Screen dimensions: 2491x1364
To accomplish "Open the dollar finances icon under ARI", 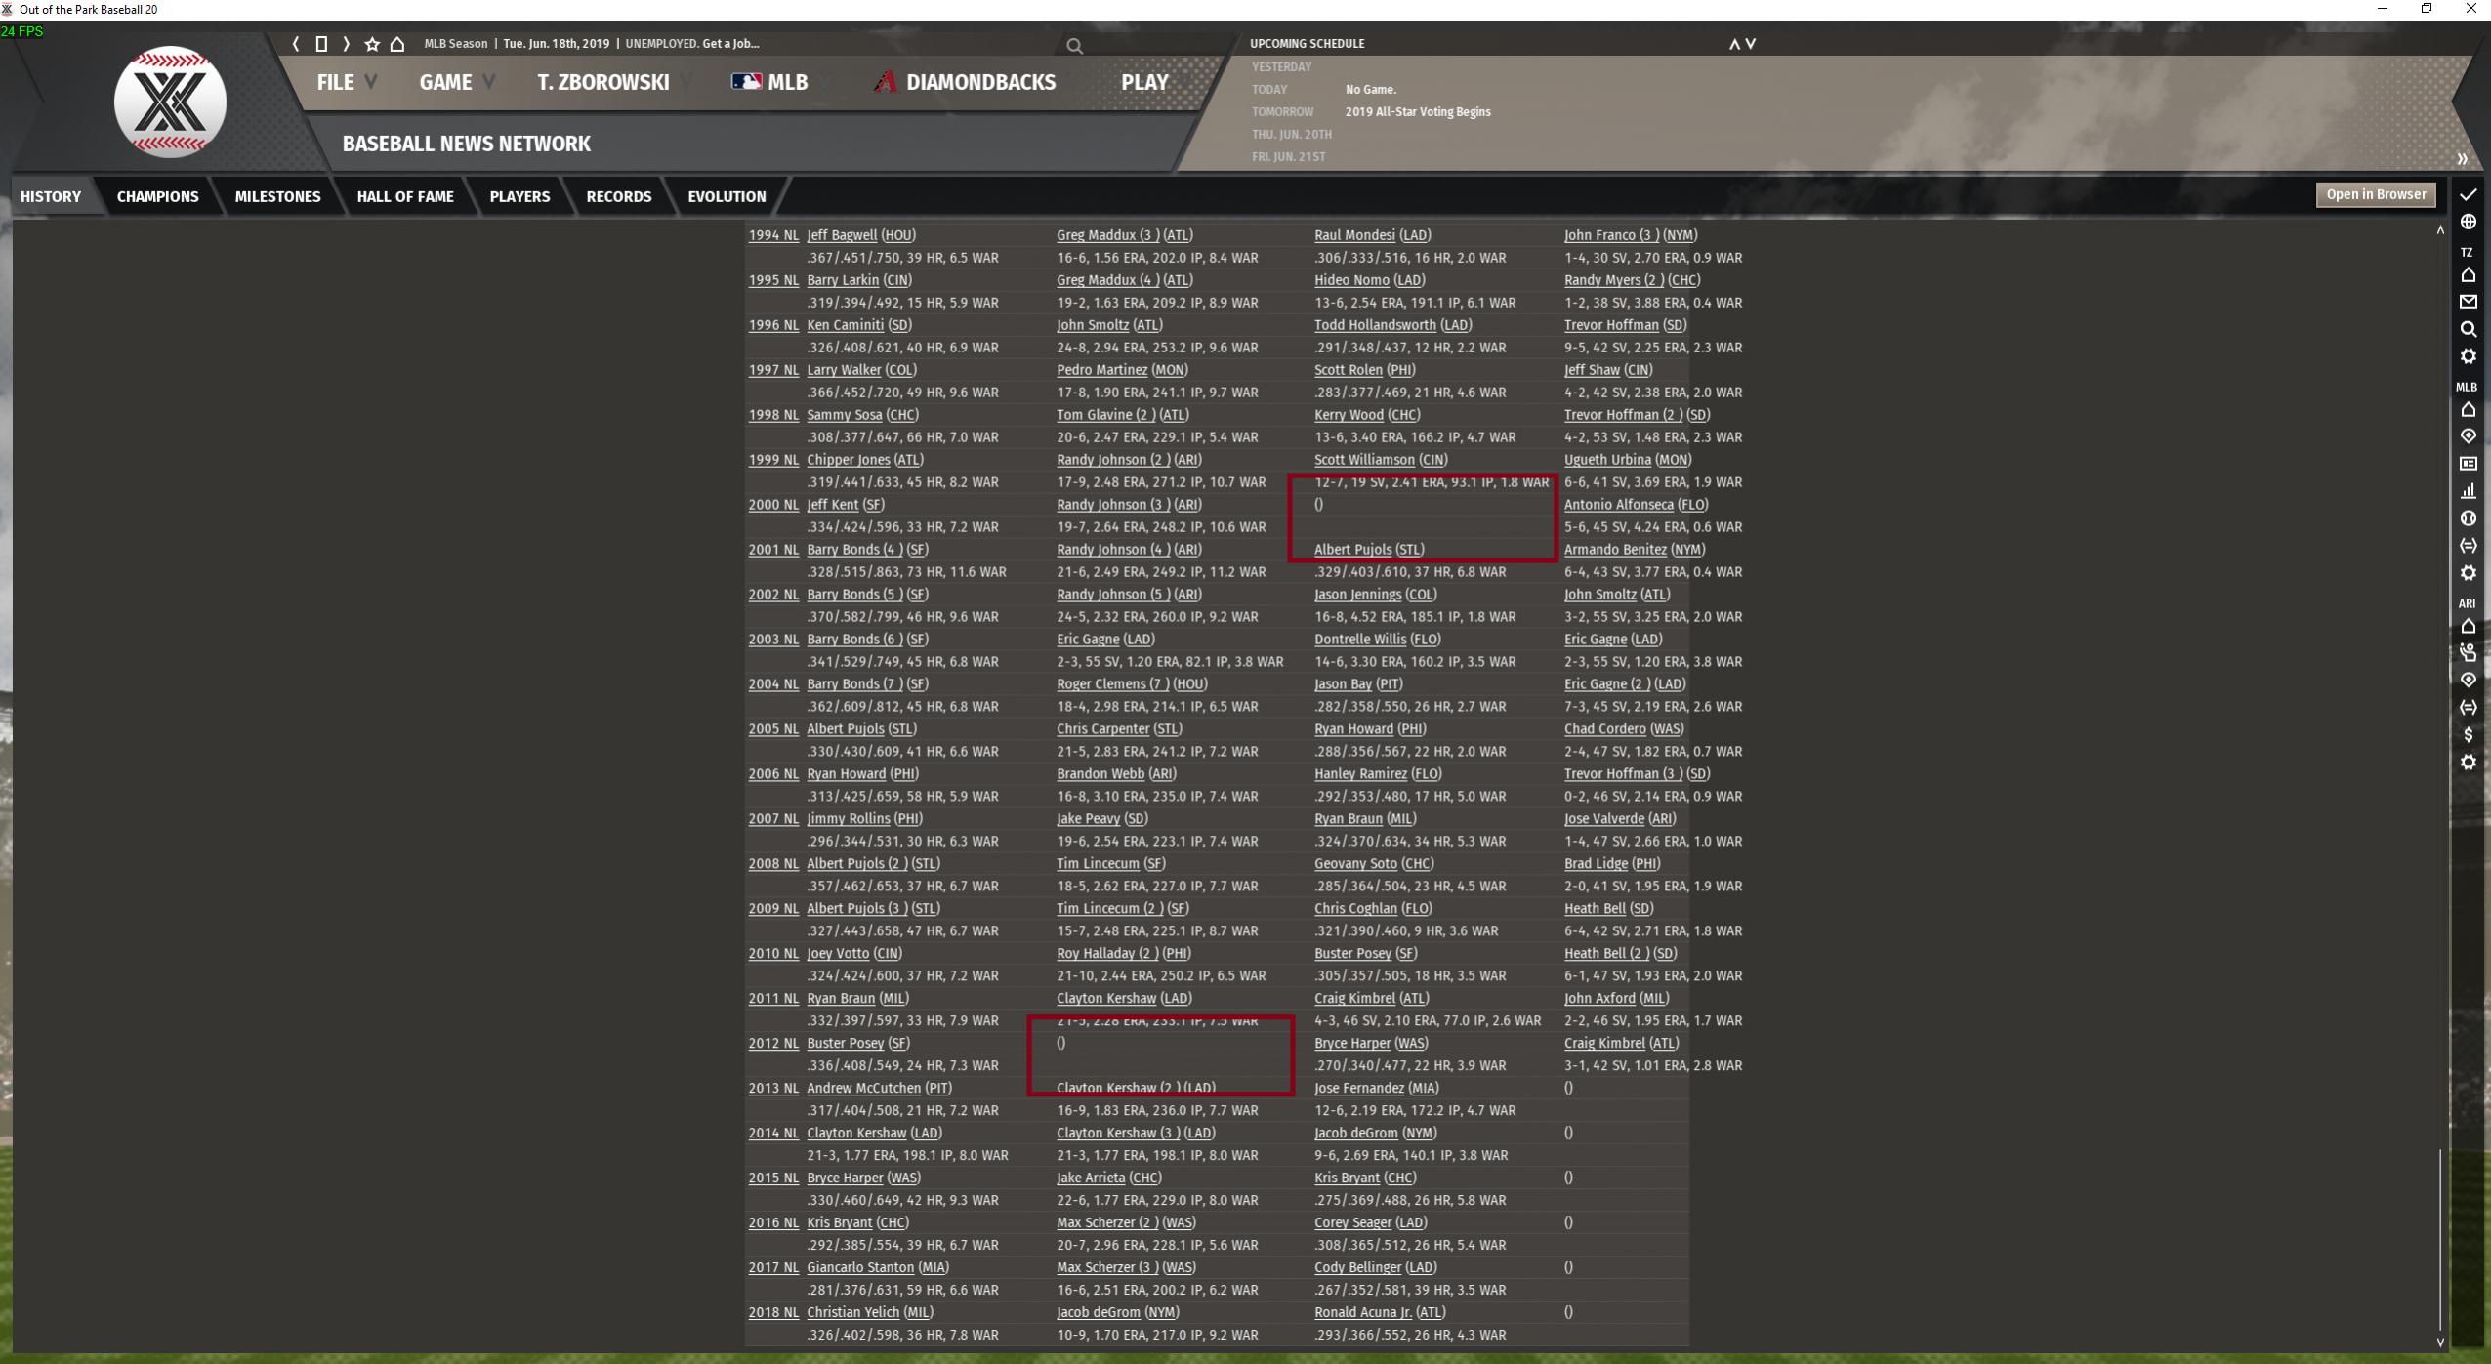I will point(2468,734).
